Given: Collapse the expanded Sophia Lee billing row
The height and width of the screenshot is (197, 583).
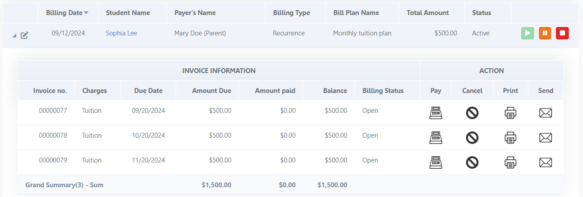Looking at the screenshot, I should (x=14, y=35).
